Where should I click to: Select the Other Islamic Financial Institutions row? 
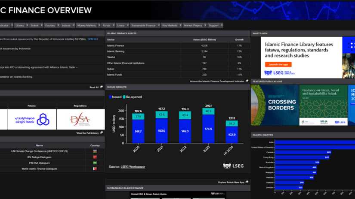tap(178, 63)
